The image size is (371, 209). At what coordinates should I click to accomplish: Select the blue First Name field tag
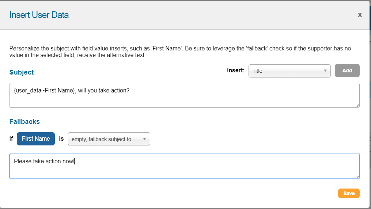36,139
